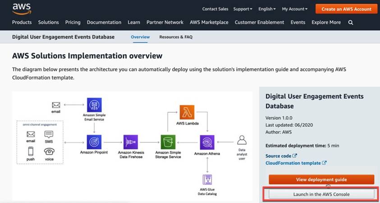This screenshot has width=380, height=203.
Task: Open the search magnifier icon
Action: [x=350, y=23]
